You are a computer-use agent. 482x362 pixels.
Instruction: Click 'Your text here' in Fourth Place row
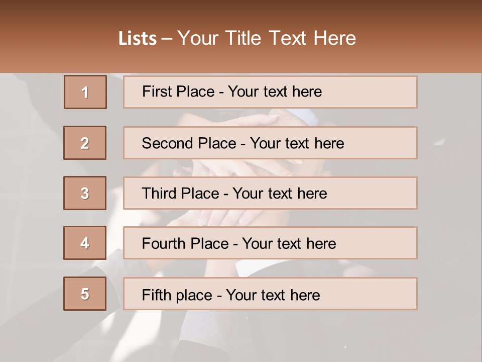pyautogui.click(x=289, y=244)
